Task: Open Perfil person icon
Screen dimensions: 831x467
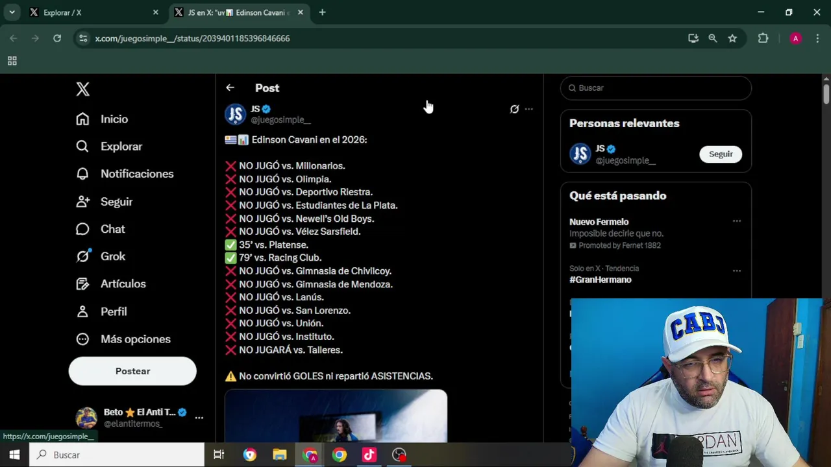Action: pos(82,311)
